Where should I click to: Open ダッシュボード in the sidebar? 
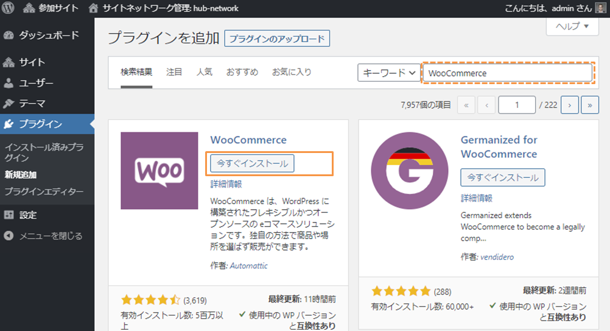point(47,35)
